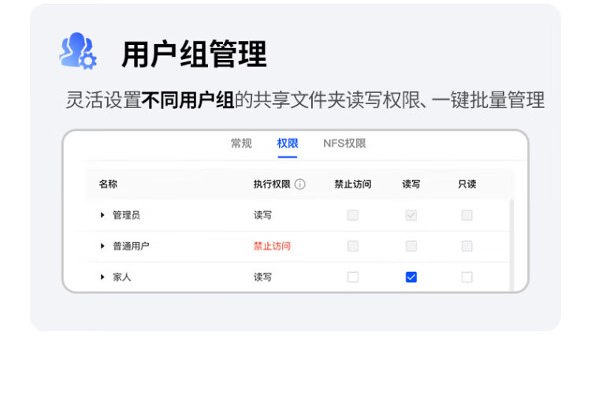Toggle 读写 checkbox for 管理员

coord(411,215)
